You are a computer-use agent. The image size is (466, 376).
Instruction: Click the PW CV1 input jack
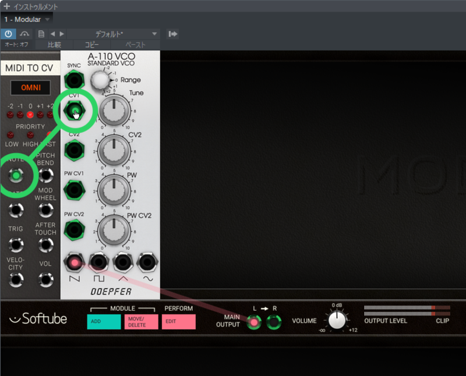pos(75,190)
